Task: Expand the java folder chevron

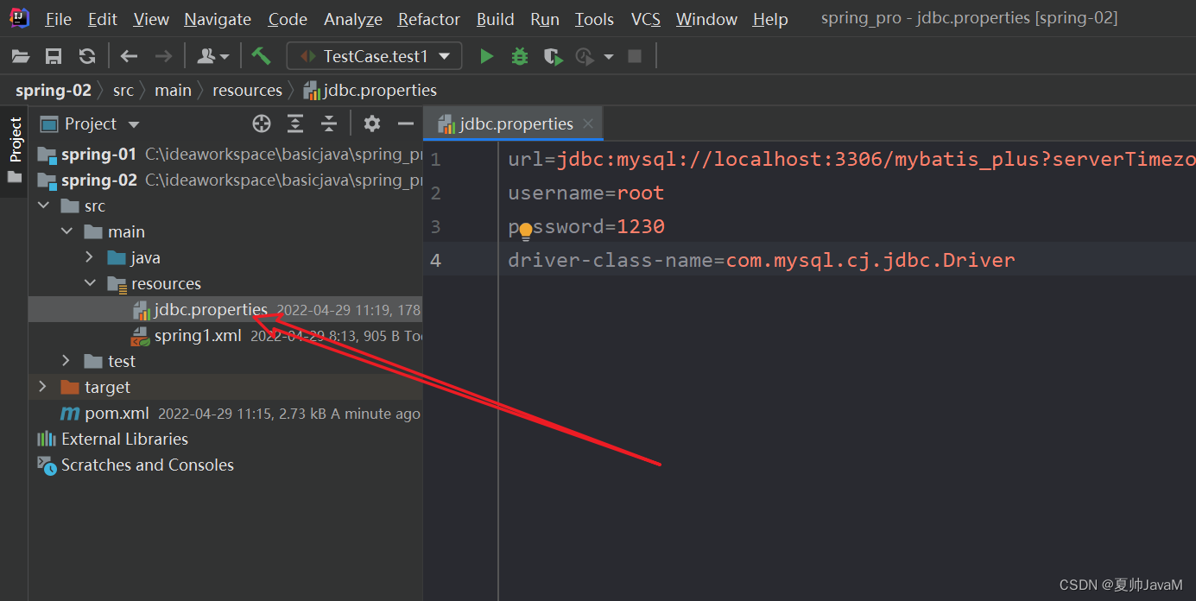Action: [90, 258]
